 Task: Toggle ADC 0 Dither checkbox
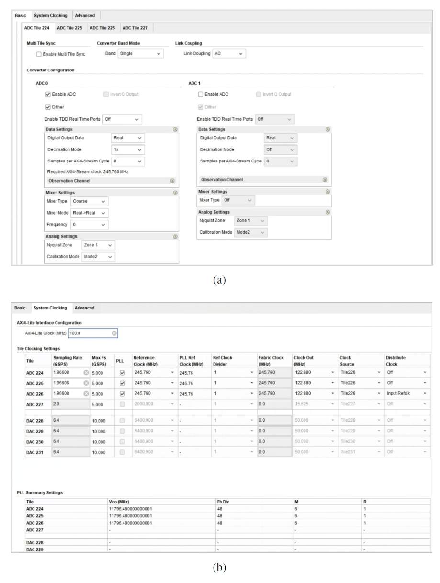[x=48, y=106]
